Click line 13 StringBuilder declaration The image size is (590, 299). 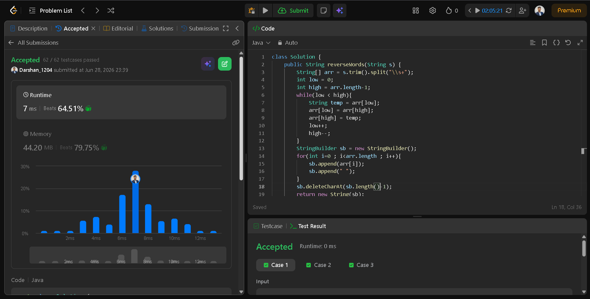pyautogui.click(x=356, y=149)
